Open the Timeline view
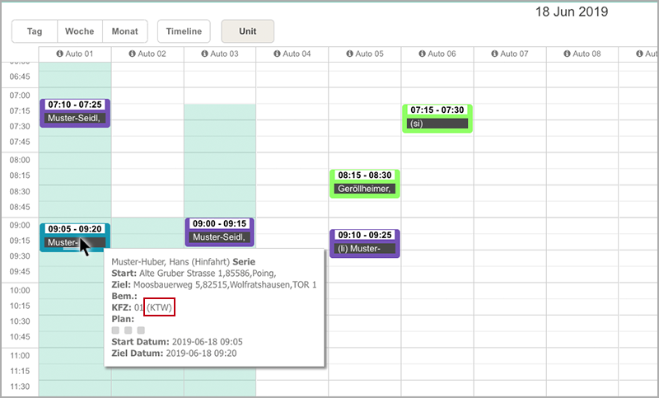This screenshot has width=659, height=398. (x=184, y=31)
